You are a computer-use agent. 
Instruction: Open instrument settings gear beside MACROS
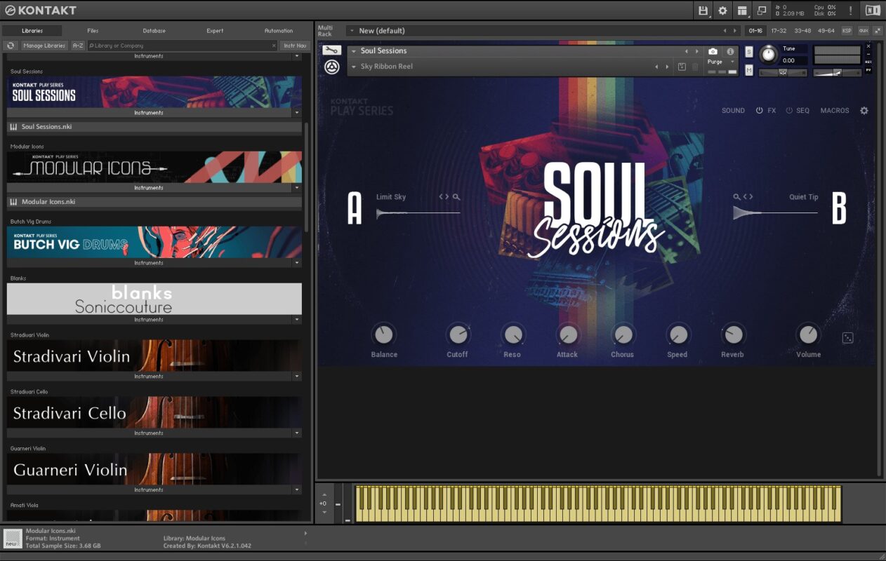(x=864, y=111)
